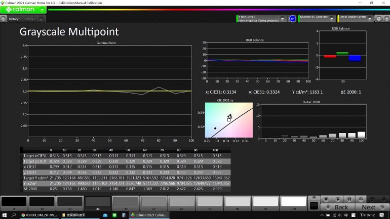The width and height of the screenshot is (390, 219).
Task: Click the play arrow beside History 1 tab
Action: pyautogui.click(x=3, y=18)
